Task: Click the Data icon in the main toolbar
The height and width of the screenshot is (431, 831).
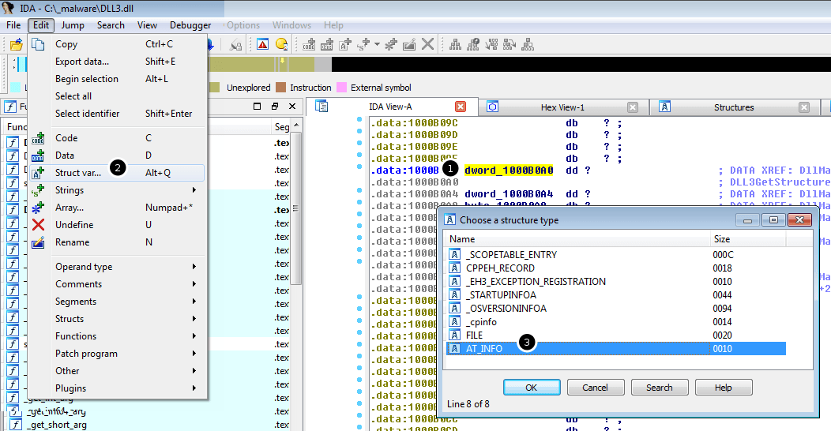Action: 327,45
